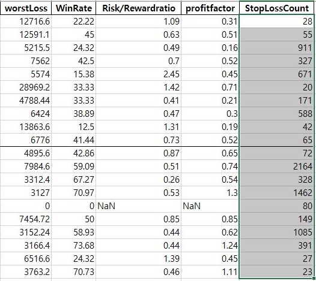Select the profitfactor cell 1.24

[210, 246]
